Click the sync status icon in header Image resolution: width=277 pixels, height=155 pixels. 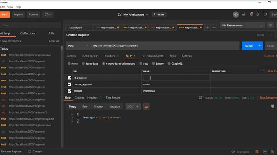click(235, 15)
